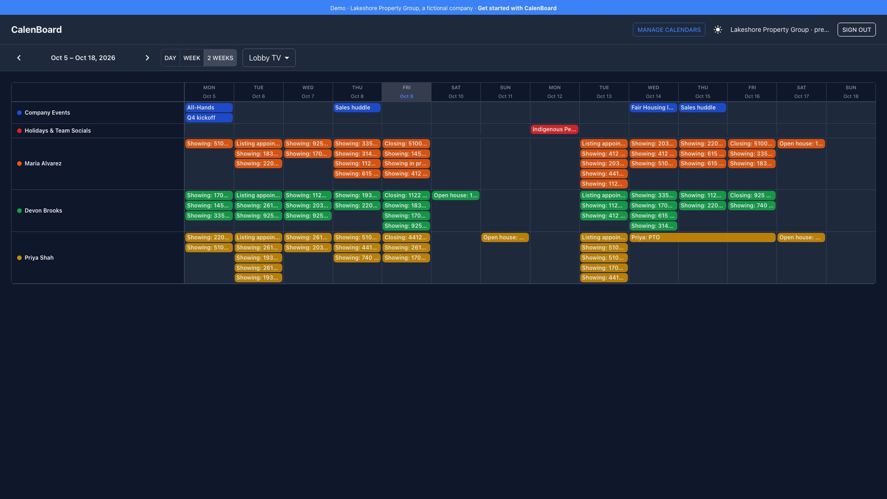
Task: Click Priya Shah yellow calendar dot
Action: tap(19, 258)
